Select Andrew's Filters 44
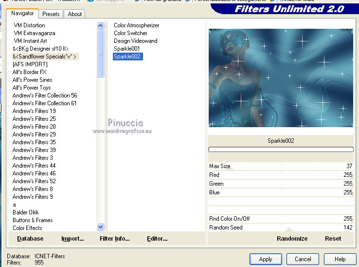The height and width of the screenshot is (267, 359). (34, 166)
